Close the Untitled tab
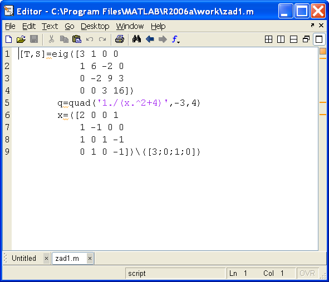 click(46, 259)
